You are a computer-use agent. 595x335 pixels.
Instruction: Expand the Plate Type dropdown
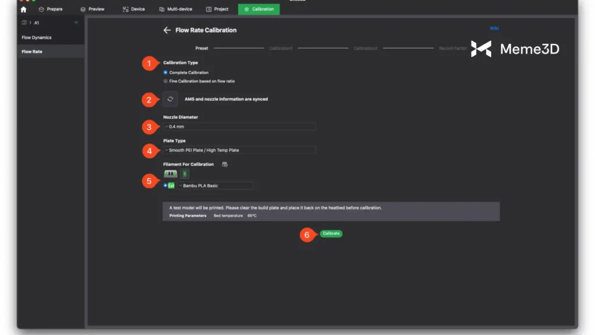click(239, 150)
